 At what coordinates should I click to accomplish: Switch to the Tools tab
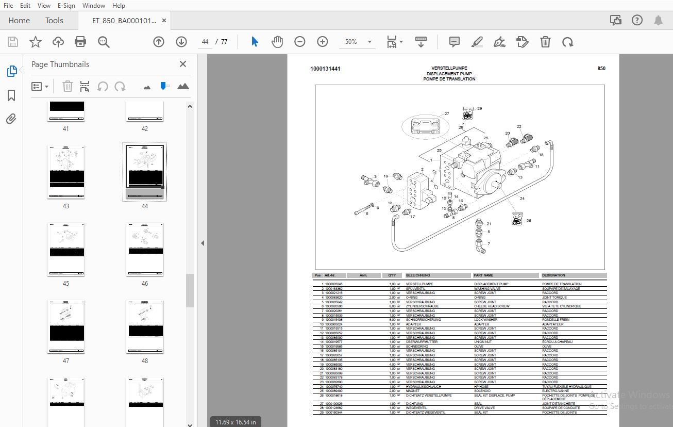pyautogui.click(x=54, y=21)
